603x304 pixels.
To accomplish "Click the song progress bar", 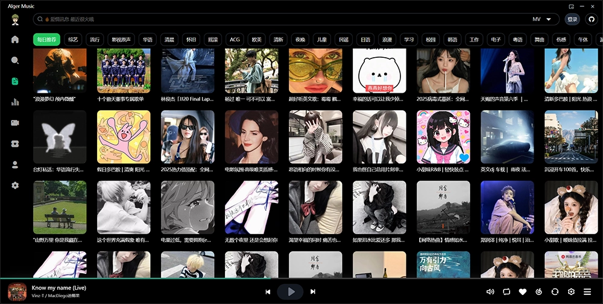I will coord(301,278).
